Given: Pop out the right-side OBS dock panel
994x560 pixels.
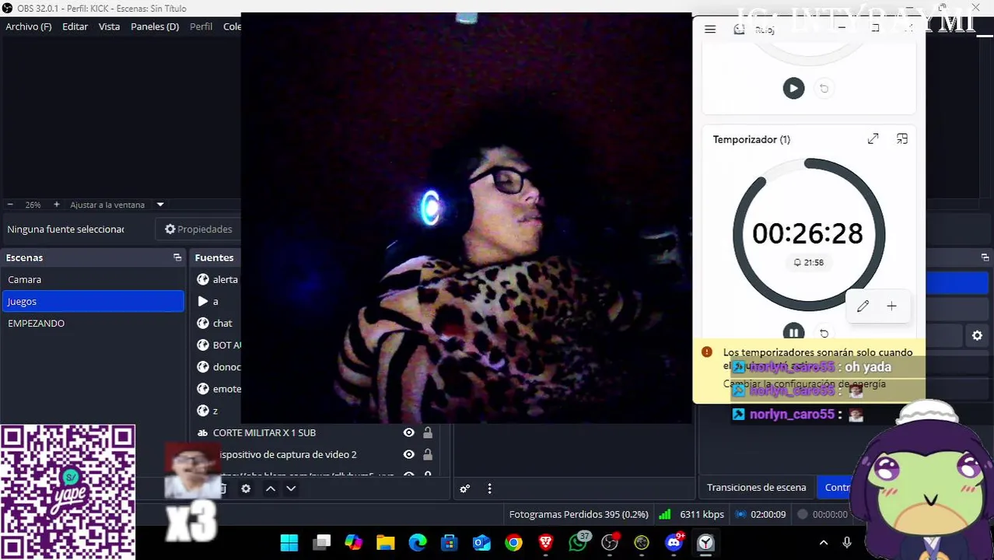Looking at the screenshot, I should tap(985, 257).
